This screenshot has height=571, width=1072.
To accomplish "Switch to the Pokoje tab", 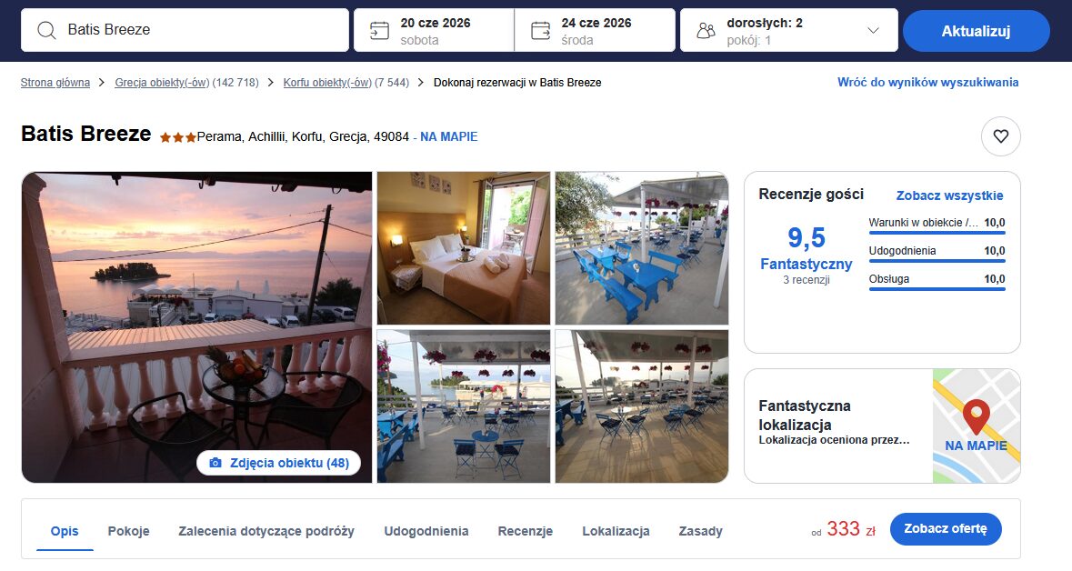I will [x=128, y=531].
